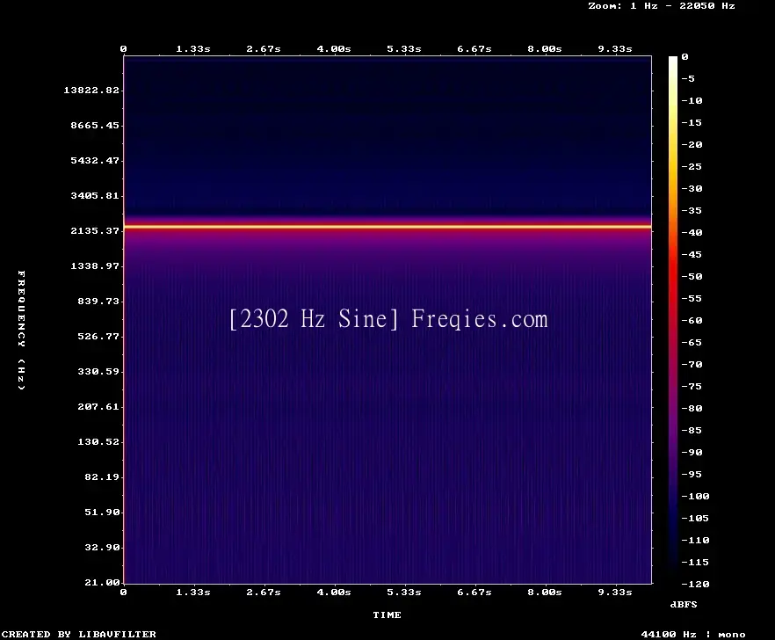Screen dimensions: 775x640
Task: Click the bright 2302 Hz sine line
Action: tap(387, 227)
